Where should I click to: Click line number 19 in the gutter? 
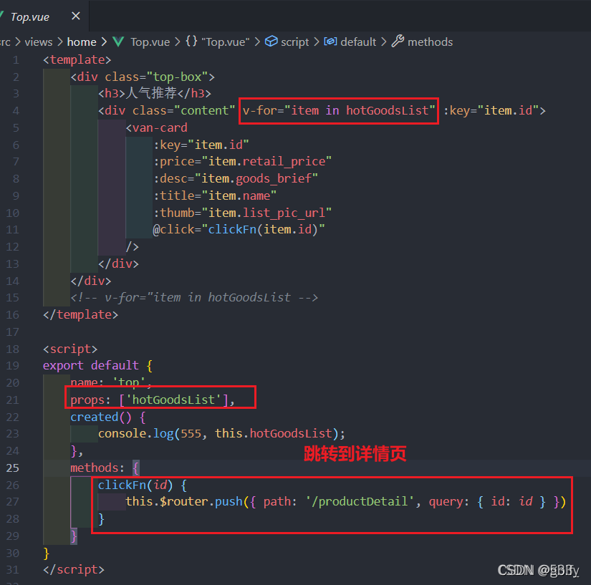[12, 366]
